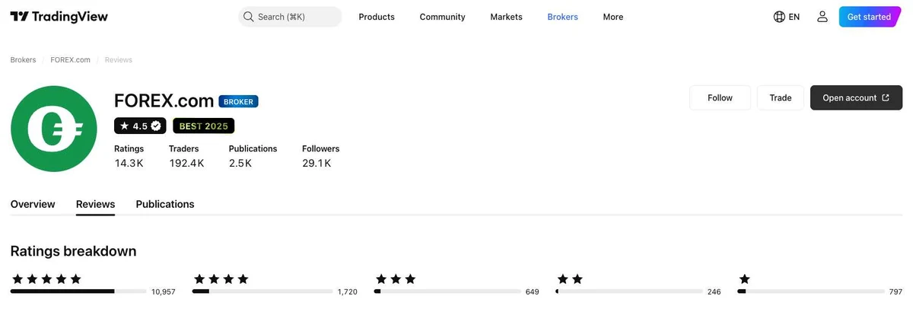Click the BEST 2025 badge
Viewport: 913px width, 309px height.
click(x=203, y=126)
